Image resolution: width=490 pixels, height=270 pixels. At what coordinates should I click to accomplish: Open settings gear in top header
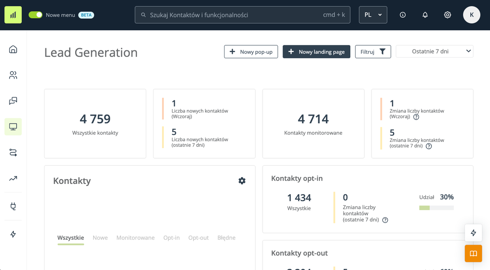[448, 15]
